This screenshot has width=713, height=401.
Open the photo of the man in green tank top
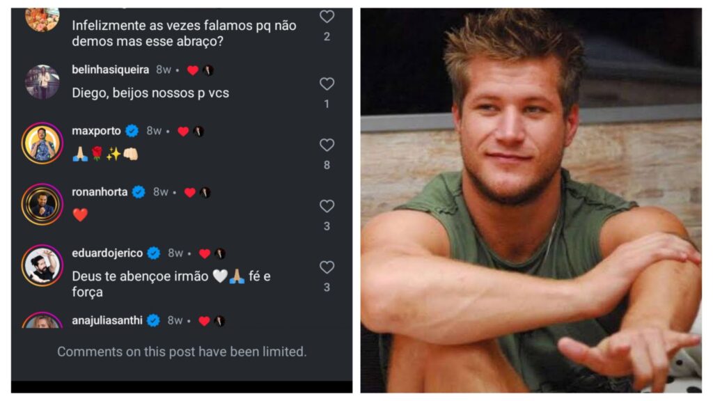coord(531,200)
